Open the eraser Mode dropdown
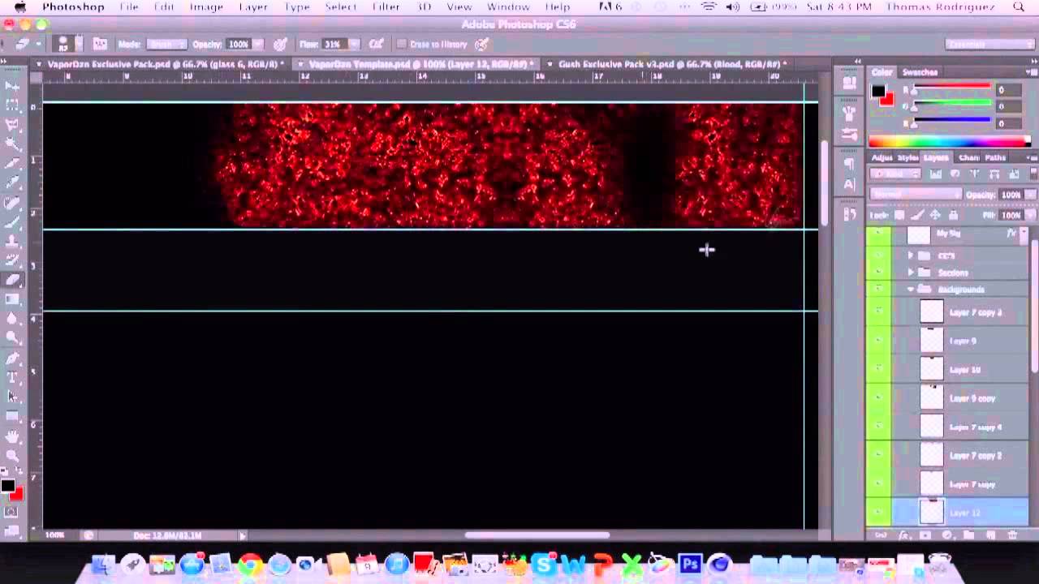The width and height of the screenshot is (1039, 584). tap(167, 44)
